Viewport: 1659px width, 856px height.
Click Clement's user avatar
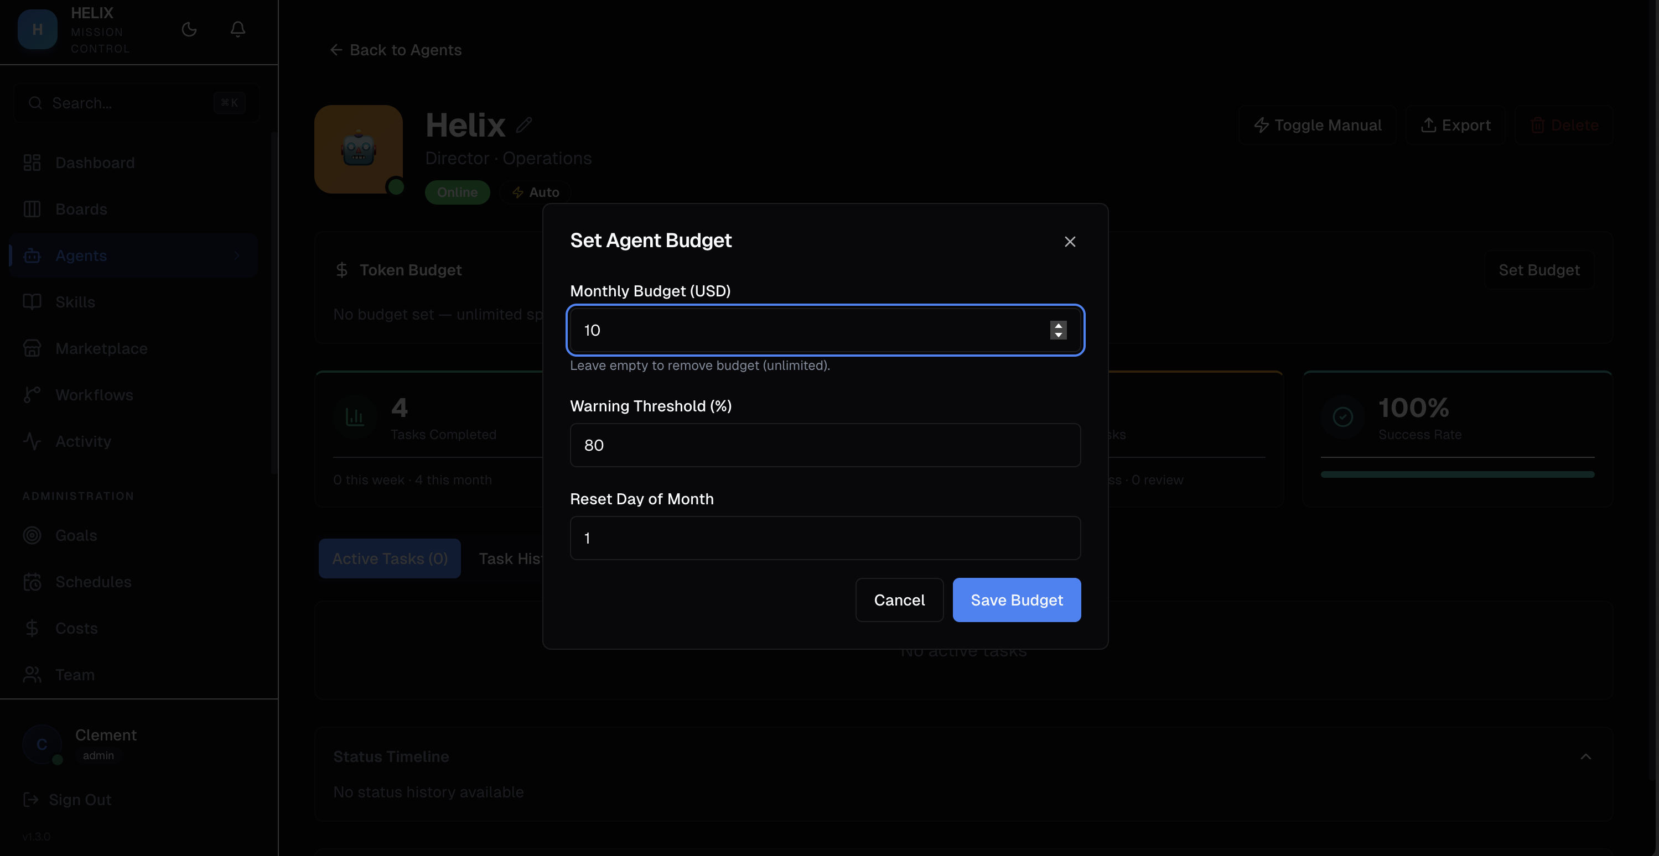point(42,745)
